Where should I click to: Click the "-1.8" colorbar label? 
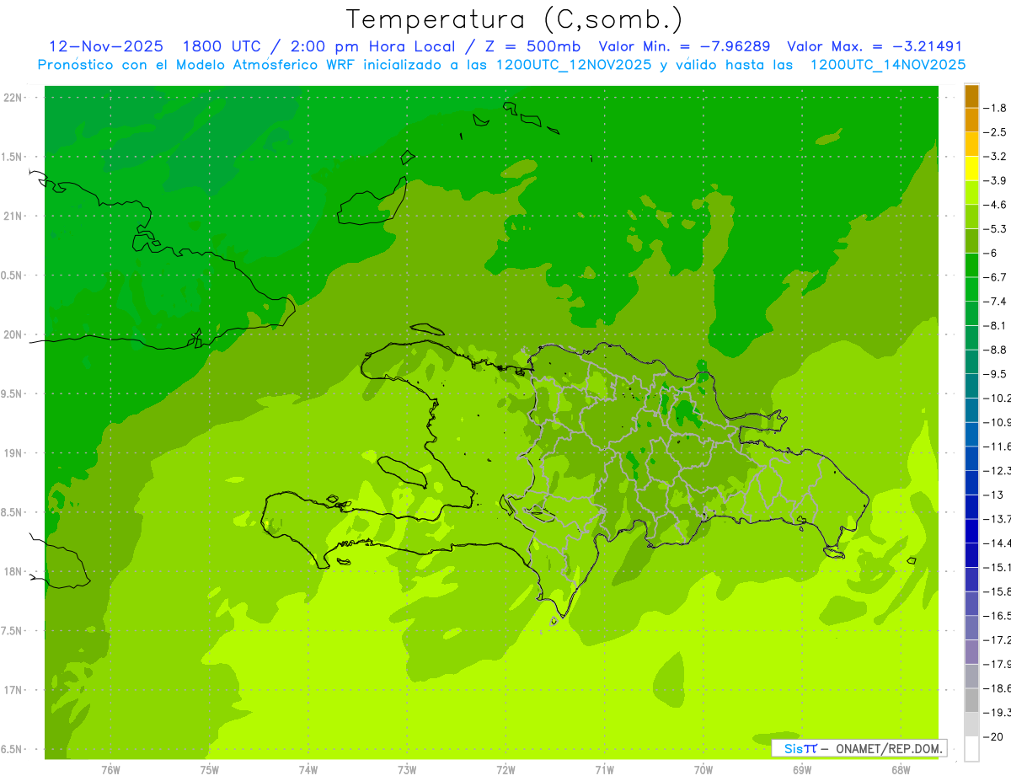(995, 108)
